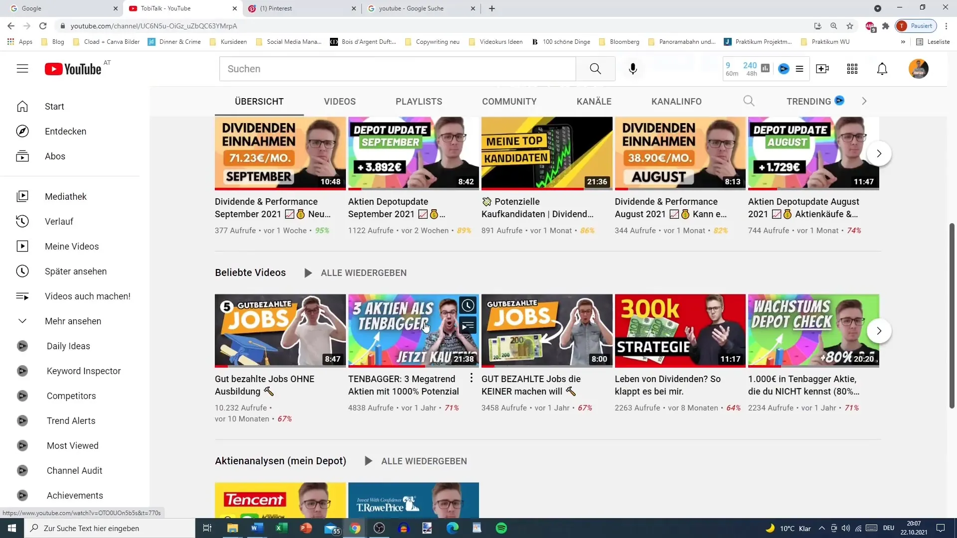This screenshot has width=957, height=538.
Task: Open more options for Tenbagger video
Action: (x=471, y=379)
